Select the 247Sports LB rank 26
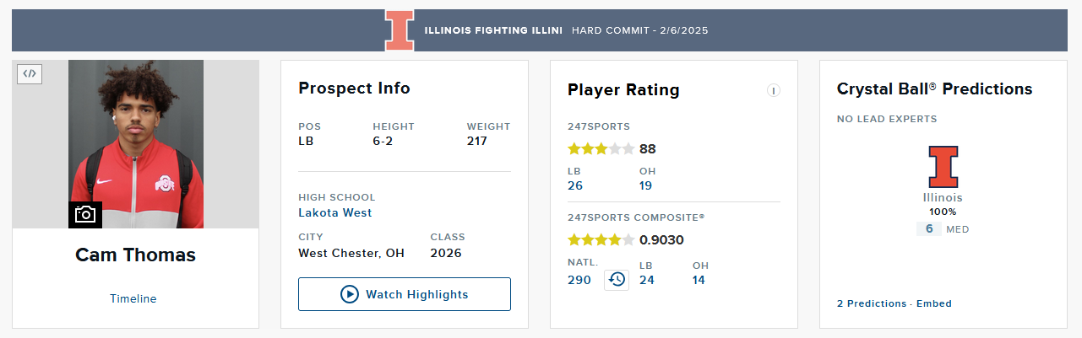The height and width of the screenshot is (338, 1082). click(575, 185)
